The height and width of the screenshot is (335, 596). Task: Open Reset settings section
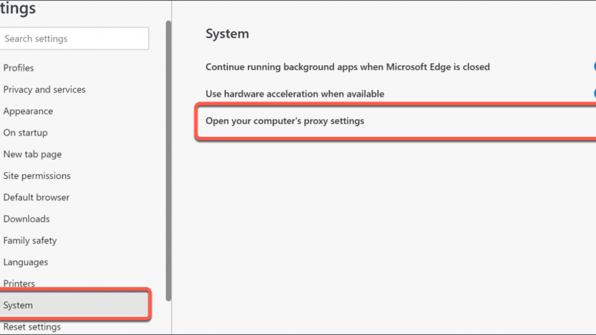click(32, 327)
